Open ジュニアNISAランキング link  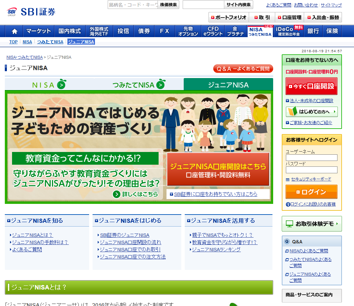tap(216, 250)
